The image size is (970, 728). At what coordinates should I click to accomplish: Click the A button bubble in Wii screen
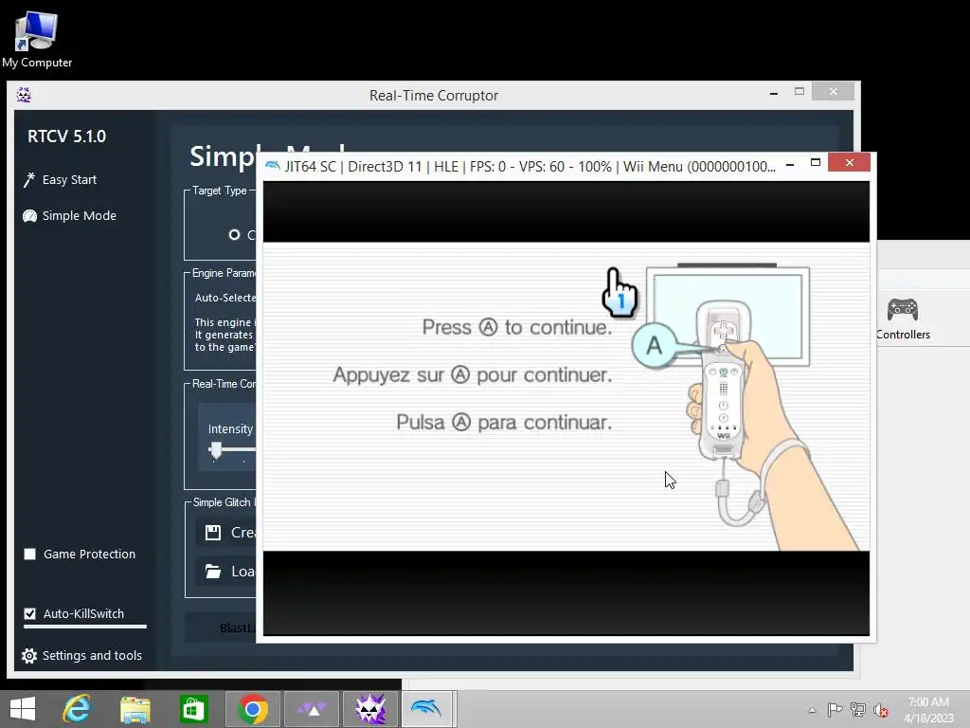[x=654, y=345]
